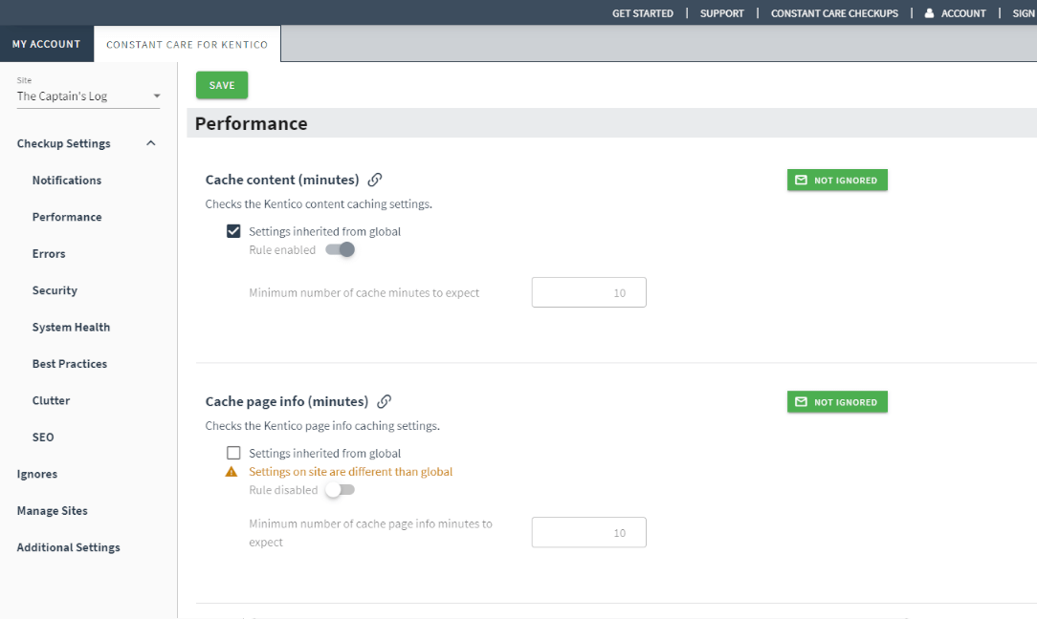The image size is (1037, 619).
Task: Switch to the My Account tab
Action: [46, 44]
